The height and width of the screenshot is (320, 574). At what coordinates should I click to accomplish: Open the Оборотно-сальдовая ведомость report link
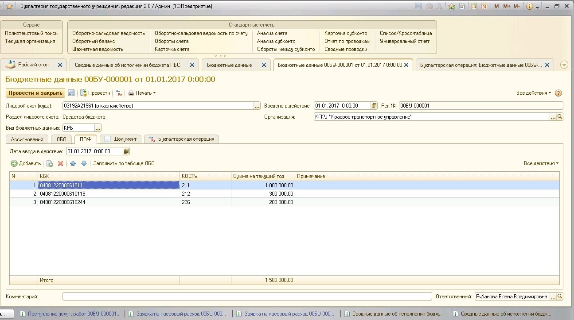coord(109,33)
